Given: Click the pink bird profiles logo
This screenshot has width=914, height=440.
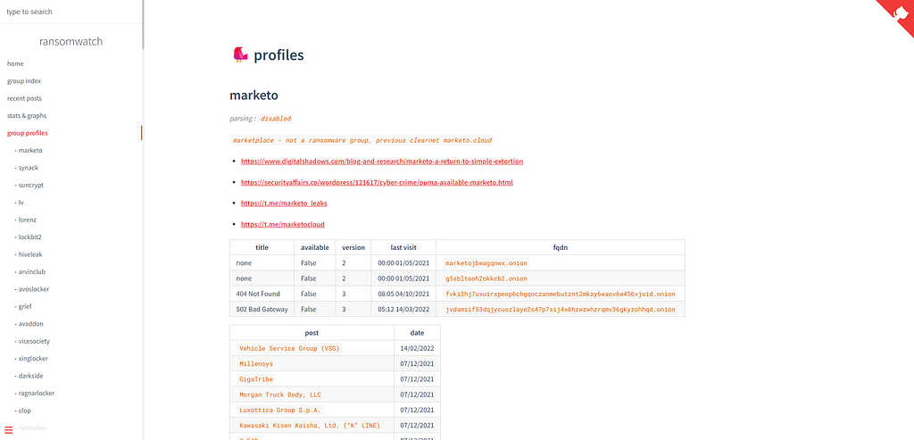Looking at the screenshot, I should point(239,54).
